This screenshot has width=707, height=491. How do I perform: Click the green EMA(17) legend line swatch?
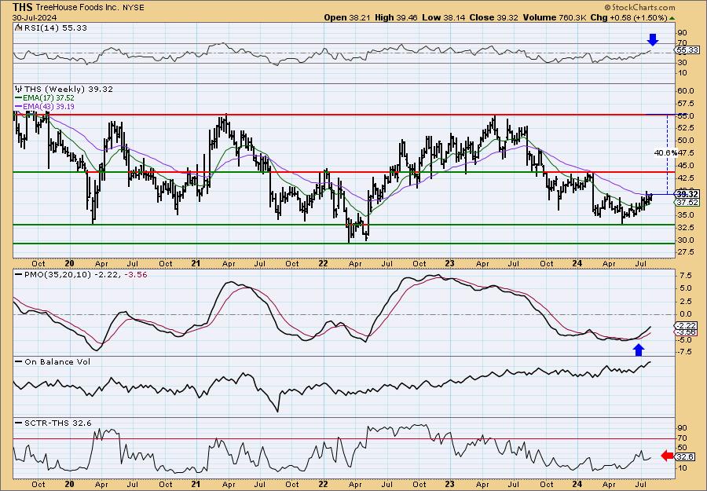pos(19,98)
